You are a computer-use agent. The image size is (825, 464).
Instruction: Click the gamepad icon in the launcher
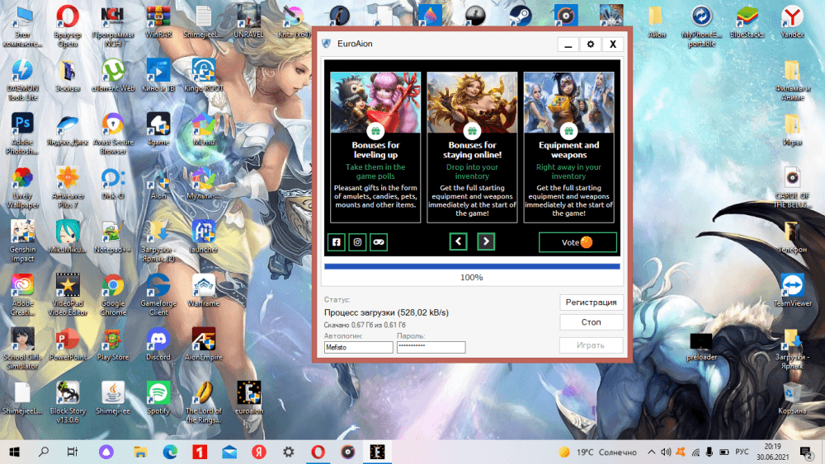coord(379,242)
